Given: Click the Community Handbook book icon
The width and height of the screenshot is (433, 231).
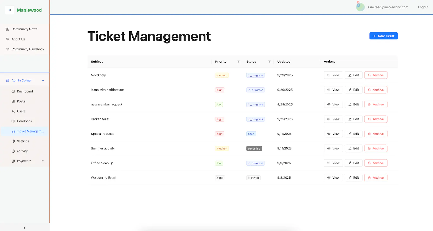Looking at the screenshot, I should point(8,49).
